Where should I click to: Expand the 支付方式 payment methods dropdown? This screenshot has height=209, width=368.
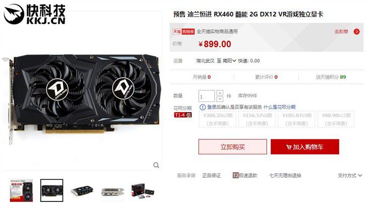tap(350, 175)
